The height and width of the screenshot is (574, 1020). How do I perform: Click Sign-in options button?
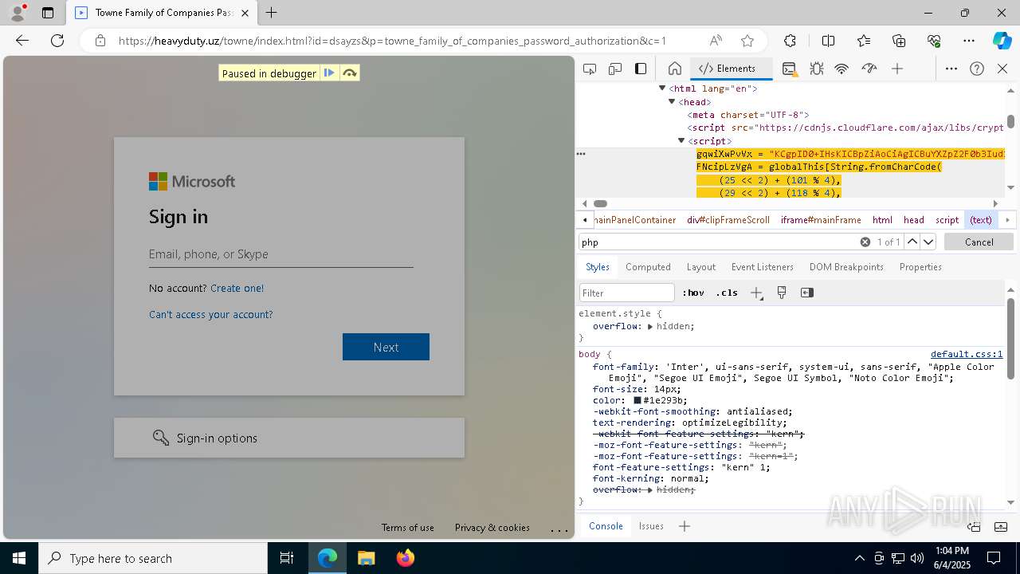coord(289,438)
